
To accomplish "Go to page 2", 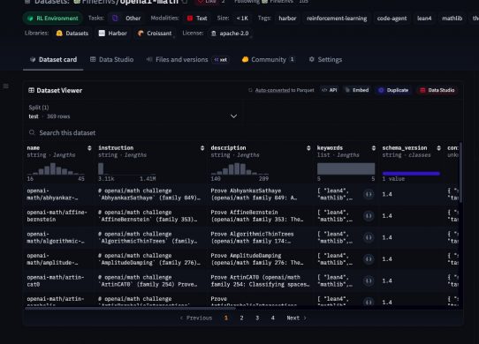I will pyautogui.click(x=241, y=318).
